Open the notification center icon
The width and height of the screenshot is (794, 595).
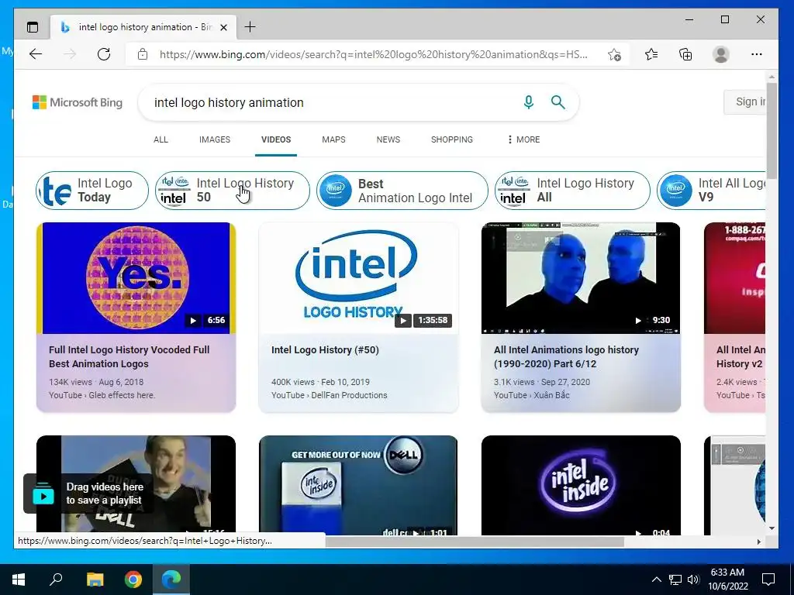768,580
